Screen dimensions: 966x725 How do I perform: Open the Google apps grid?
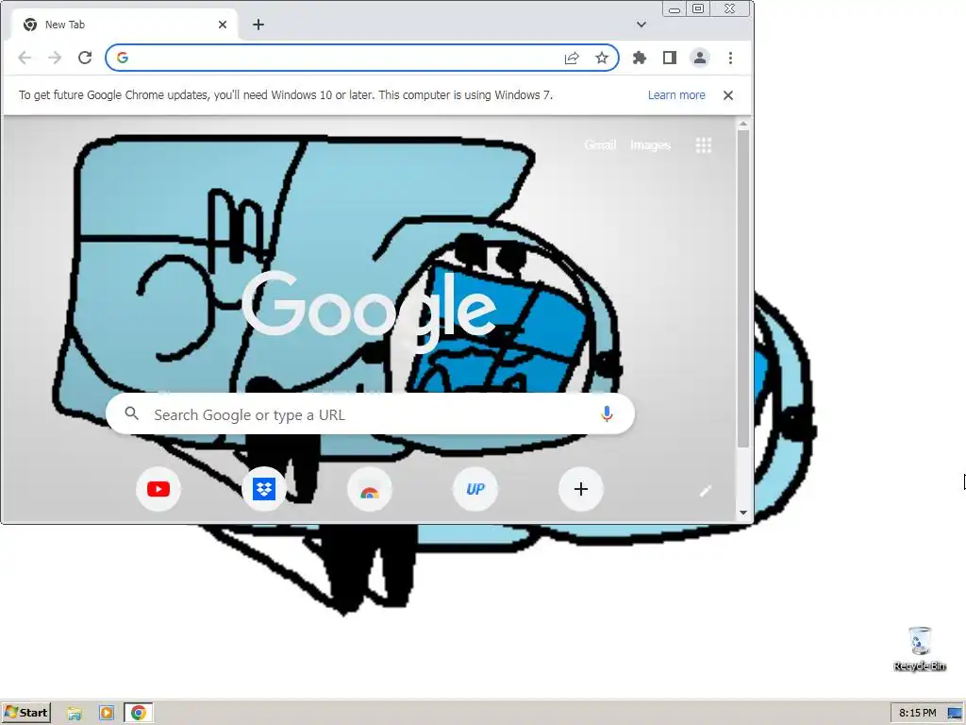coord(704,145)
